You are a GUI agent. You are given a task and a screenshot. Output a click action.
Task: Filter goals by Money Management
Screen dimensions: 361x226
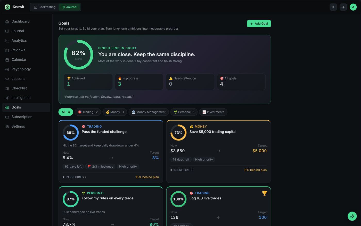[x=149, y=112]
